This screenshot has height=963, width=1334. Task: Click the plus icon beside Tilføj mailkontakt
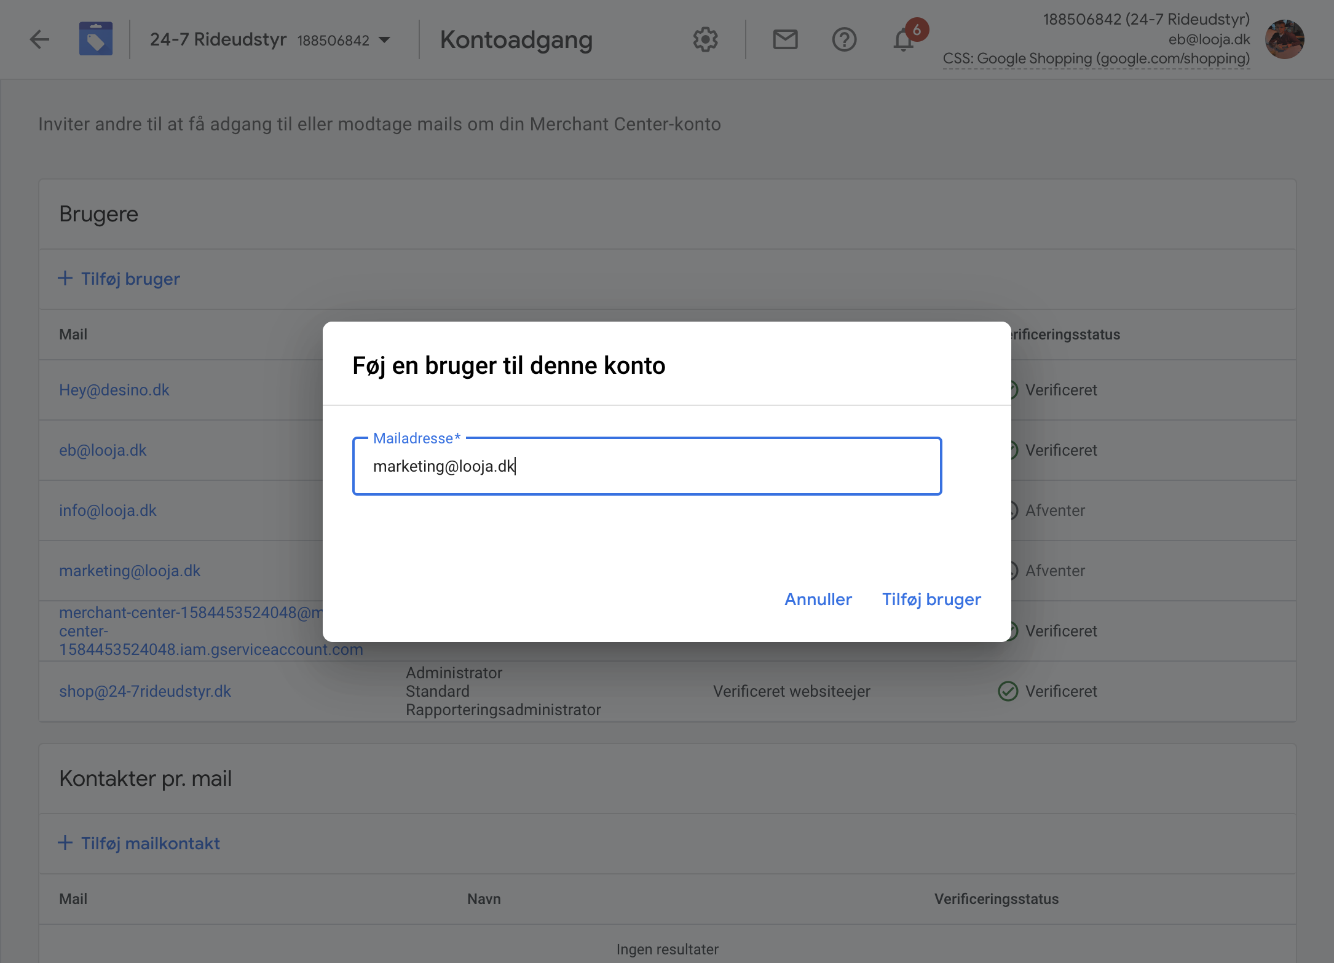(x=65, y=843)
